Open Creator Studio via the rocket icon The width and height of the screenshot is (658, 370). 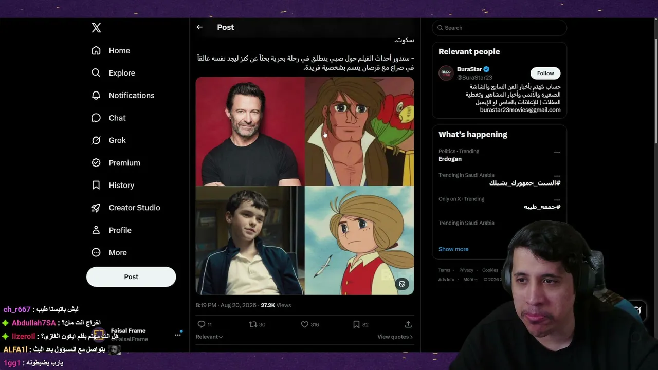(x=96, y=208)
